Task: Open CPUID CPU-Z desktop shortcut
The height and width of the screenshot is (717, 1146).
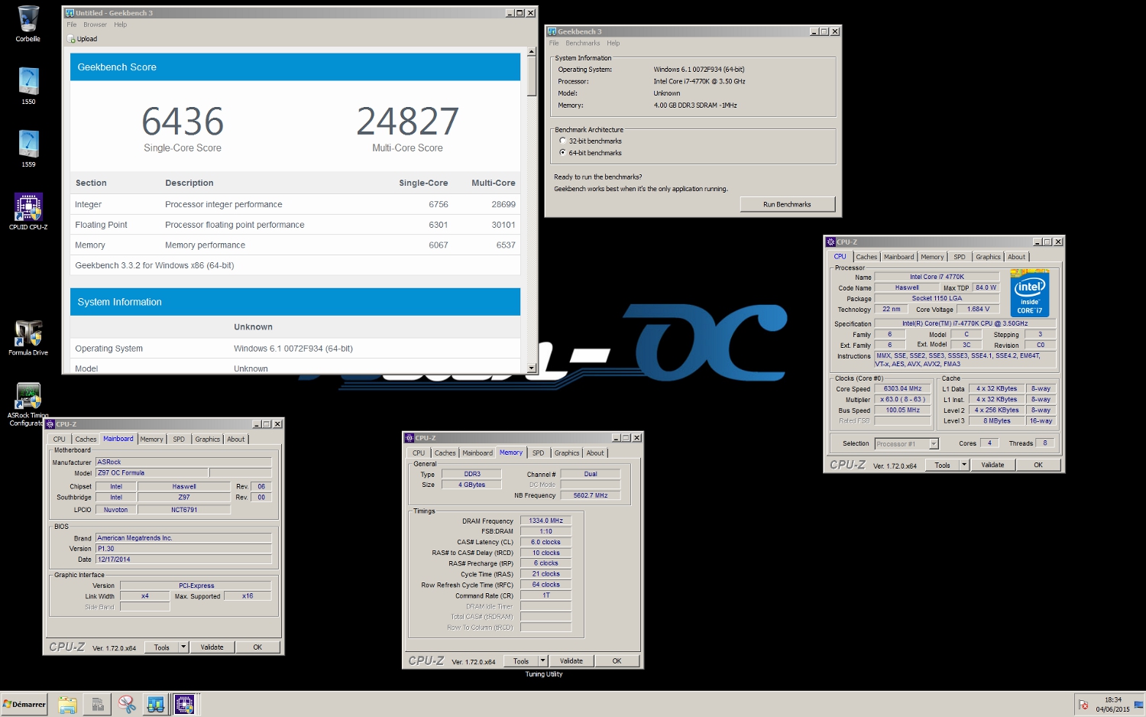Action: 28,210
